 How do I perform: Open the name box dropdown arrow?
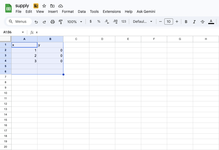23,32
